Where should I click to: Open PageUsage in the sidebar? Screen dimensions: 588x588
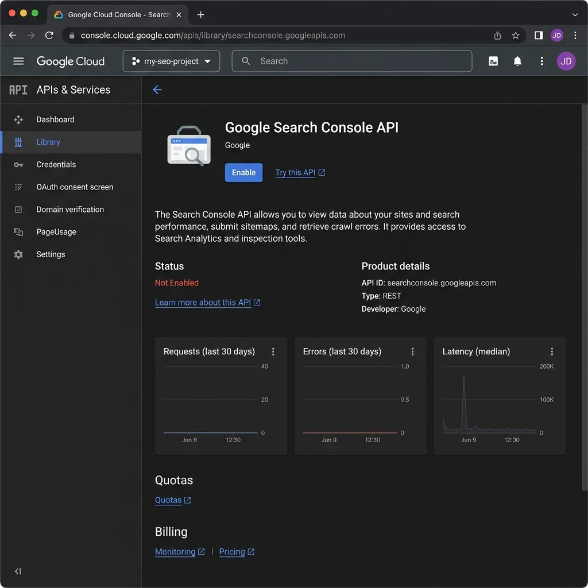click(x=71, y=232)
